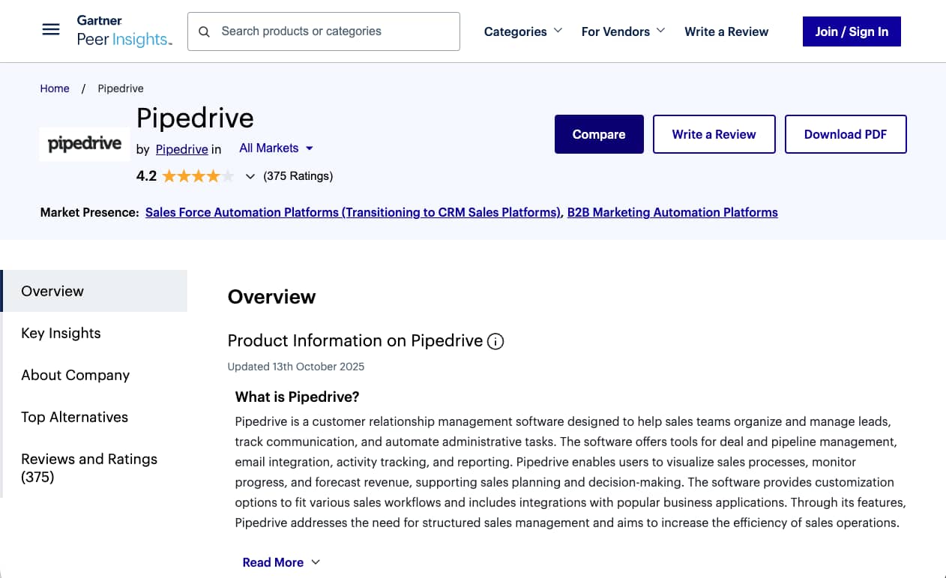Click the Pipedrive logo thumbnail
This screenshot has width=946, height=578.
(x=85, y=144)
